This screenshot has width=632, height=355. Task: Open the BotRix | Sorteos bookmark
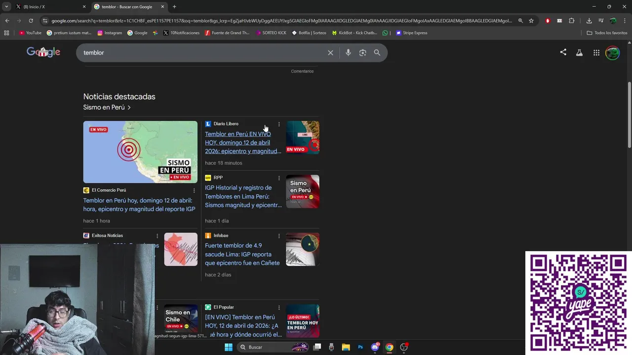pos(309,33)
